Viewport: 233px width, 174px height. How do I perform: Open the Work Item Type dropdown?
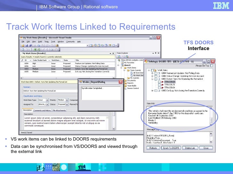(47, 100)
